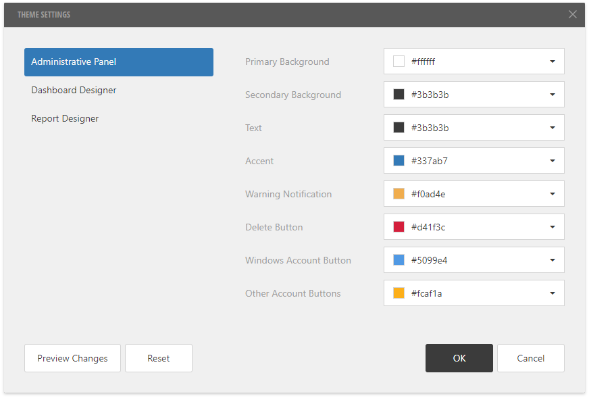Click the red Delete Button swatch
Screen dimensions: 589x398
coord(399,227)
